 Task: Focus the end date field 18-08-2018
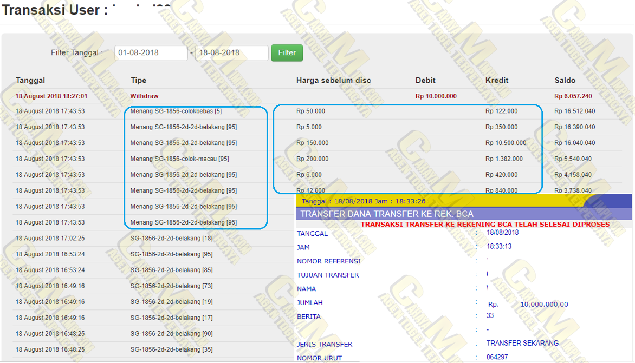point(231,53)
